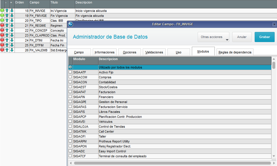Move FH_TIPO field down with arrow
277x166 pixels.
click(x=12, y=21)
